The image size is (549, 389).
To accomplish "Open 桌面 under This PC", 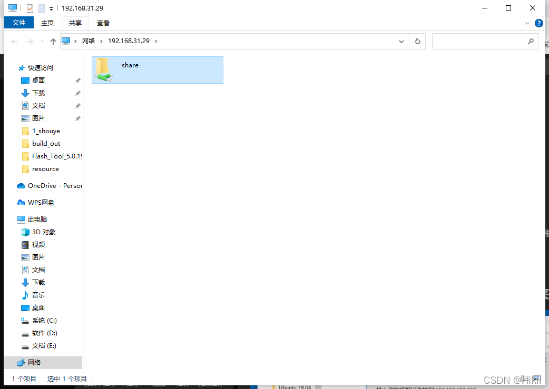I will click(x=38, y=308).
